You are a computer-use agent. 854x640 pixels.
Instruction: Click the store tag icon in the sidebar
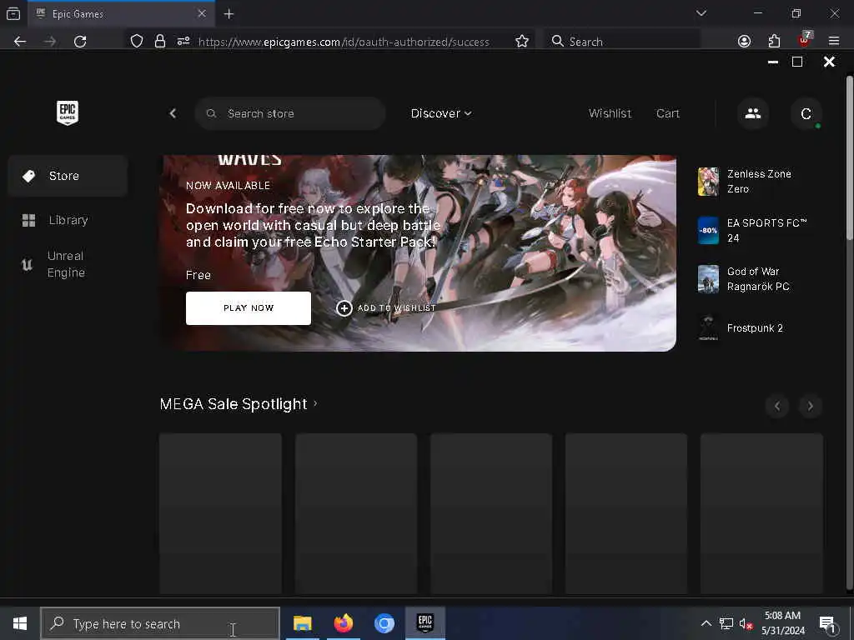pyautogui.click(x=29, y=176)
